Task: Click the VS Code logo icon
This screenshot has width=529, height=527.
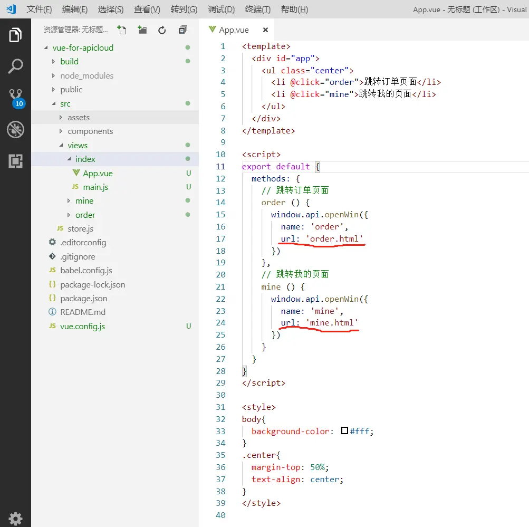Action: coord(11,9)
